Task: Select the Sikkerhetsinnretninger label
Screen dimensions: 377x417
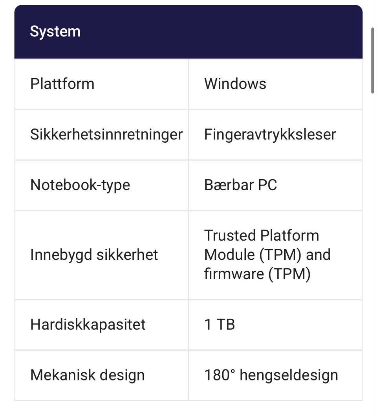Action: point(106,134)
